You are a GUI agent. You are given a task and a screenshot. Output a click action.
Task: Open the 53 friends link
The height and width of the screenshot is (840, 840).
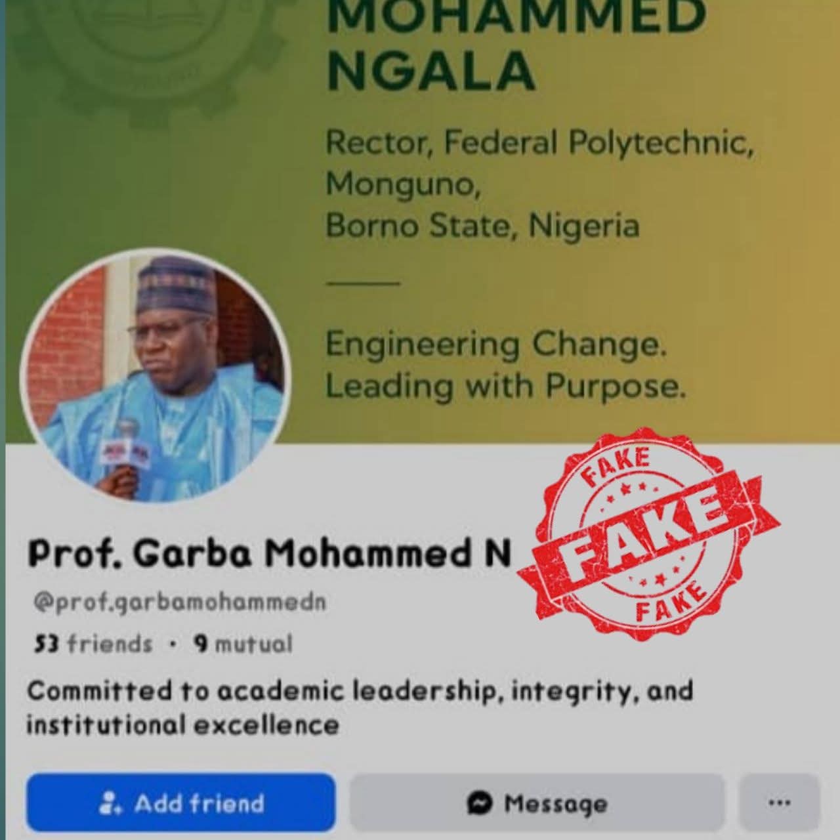pyautogui.click(x=93, y=644)
